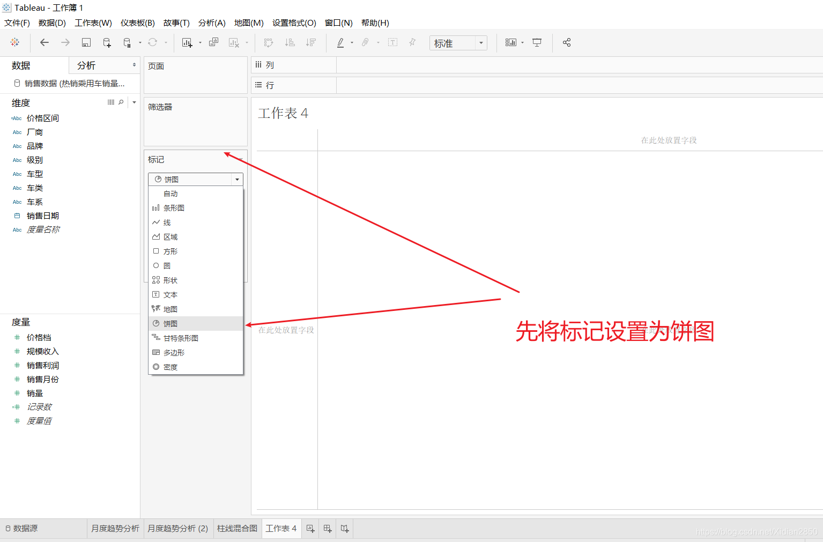Select the 销售利润 measure
823x542 pixels.
[43, 366]
